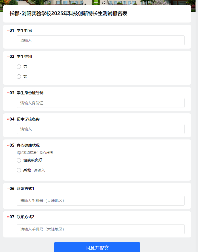Screen dimensions: 198x252
Task: Focus the 学生身份证号码 input box
Action: 101,103
